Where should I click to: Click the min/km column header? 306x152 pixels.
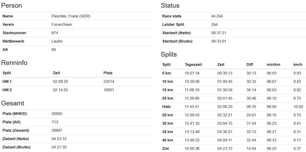click(x=274, y=65)
